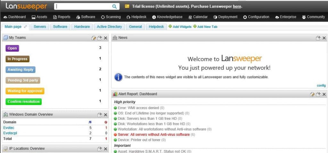
Task: Click the move icon on Windows Domain Overview
Action: click(x=100, y=115)
